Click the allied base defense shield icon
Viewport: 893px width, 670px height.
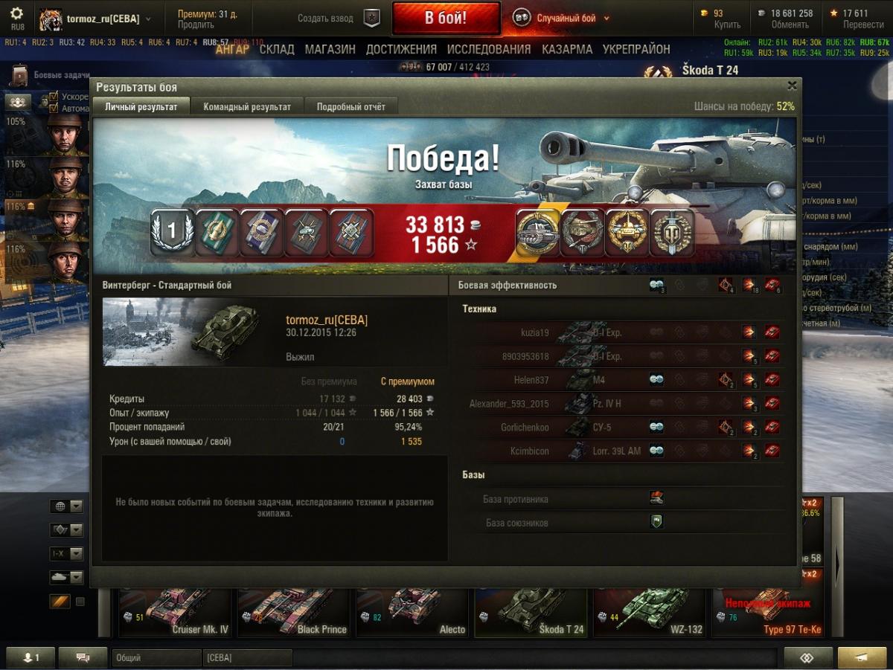tap(656, 522)
